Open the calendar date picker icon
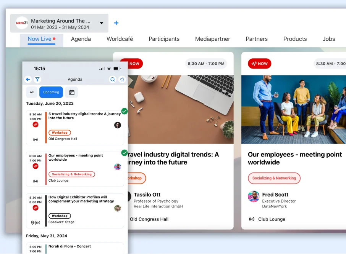Screen dimensions: 346x254 click(x=71, y=92)
